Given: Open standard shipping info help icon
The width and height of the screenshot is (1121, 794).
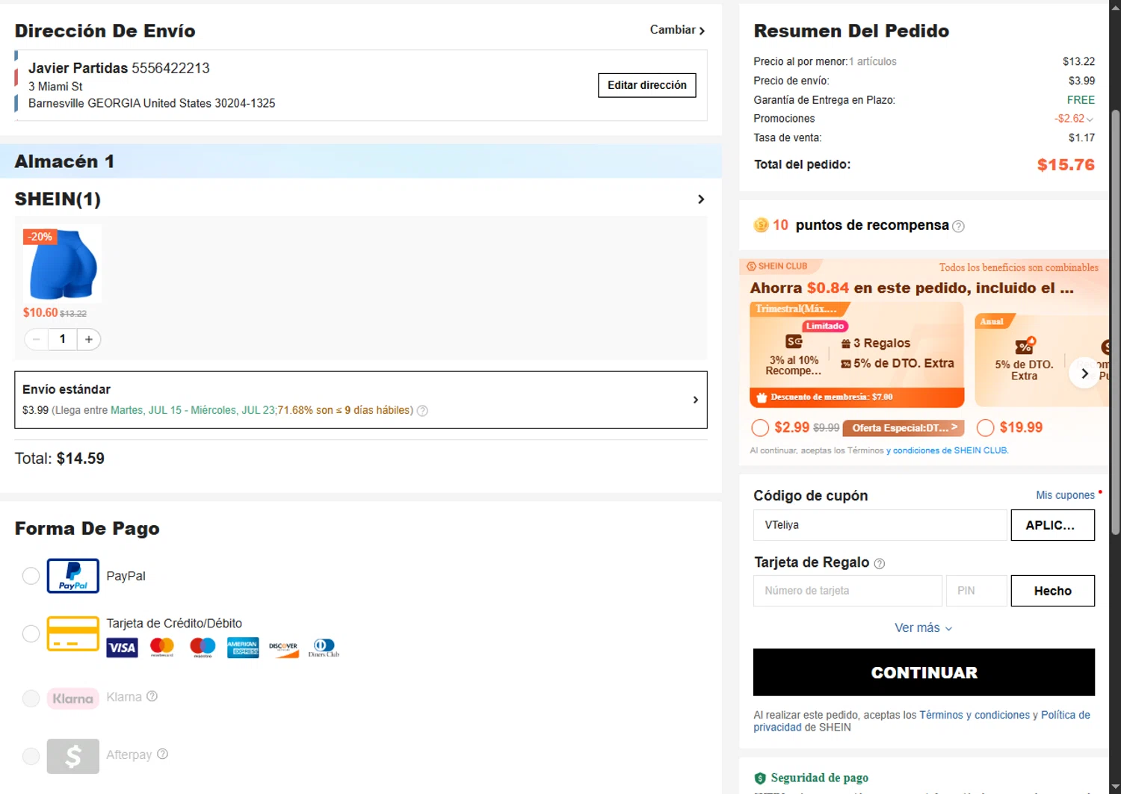Looking at the screenshot, I should click(422, 410).
